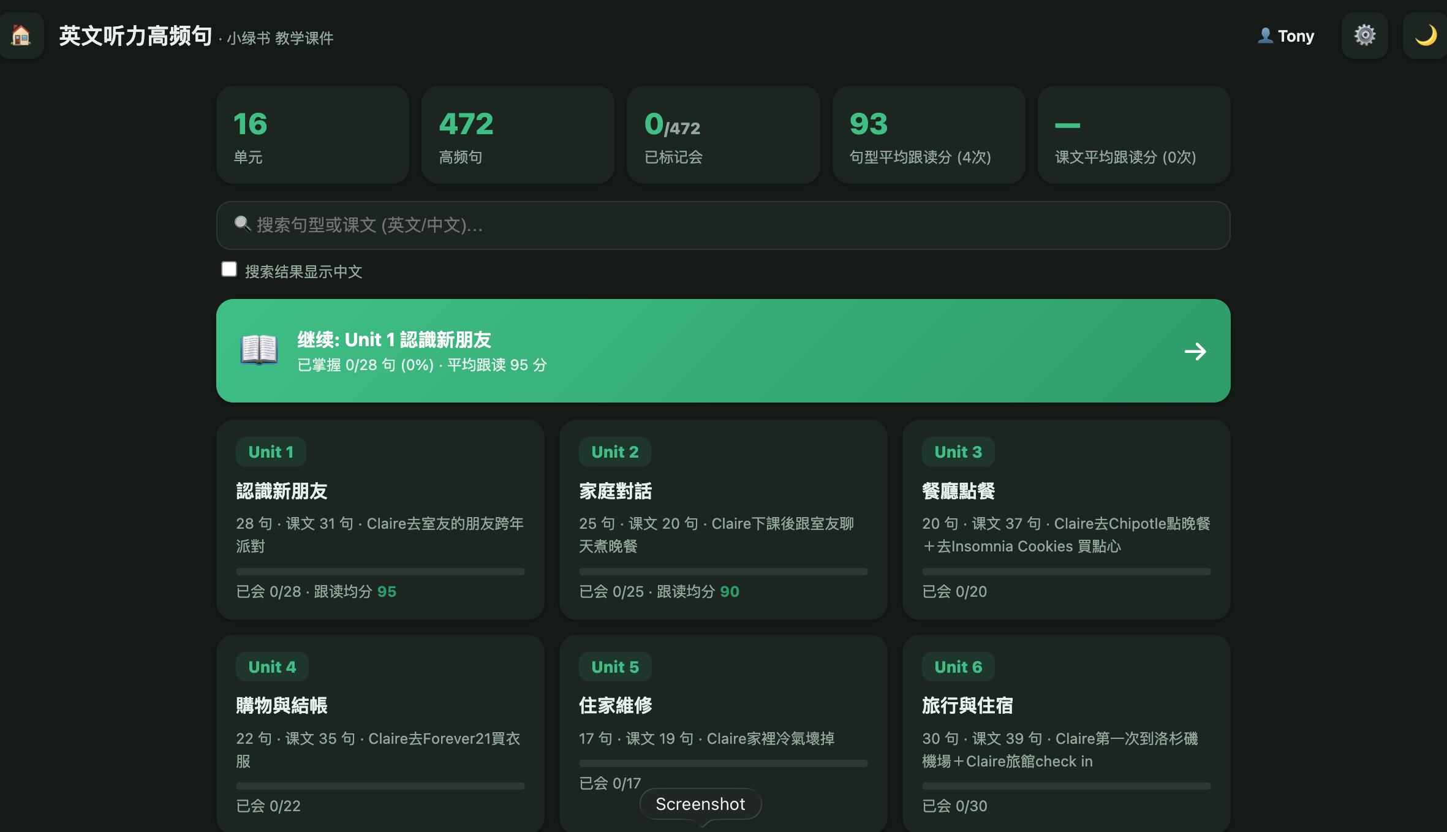1447x832 pixels.
Task: Click the 课文平均跟读分 stat card
Action: click(x=1134, y=135)
